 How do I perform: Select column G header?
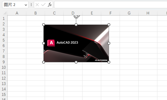click(129, 13)
